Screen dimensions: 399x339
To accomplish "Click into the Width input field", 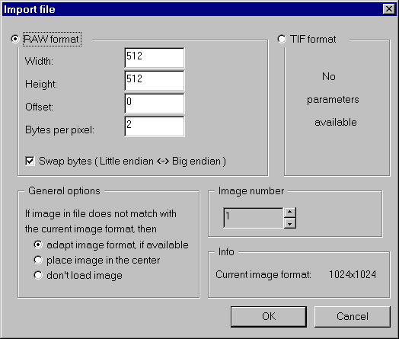I will coord(155,58).
